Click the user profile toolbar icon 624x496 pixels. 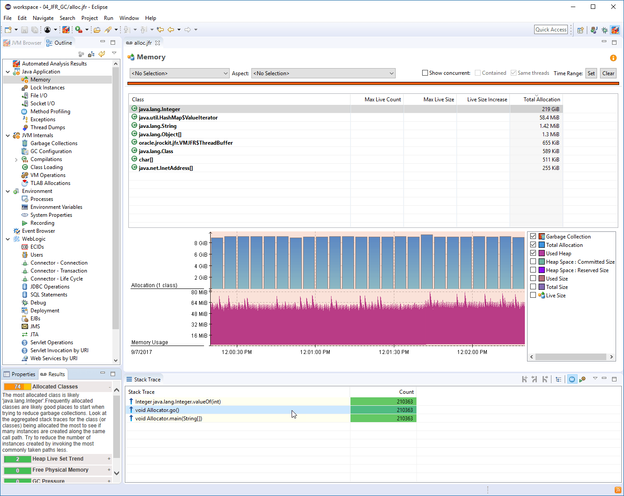click(47, 30)
